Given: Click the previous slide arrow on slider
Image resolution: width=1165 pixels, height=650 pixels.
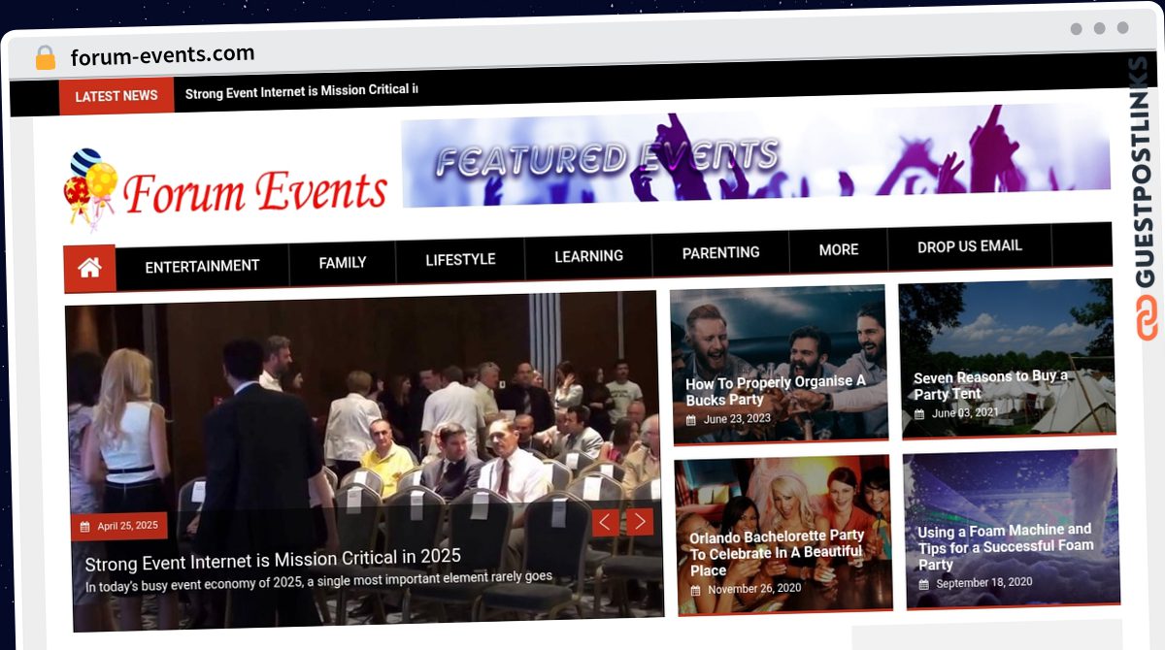Looking at the screenshot, I should point(605,522).
